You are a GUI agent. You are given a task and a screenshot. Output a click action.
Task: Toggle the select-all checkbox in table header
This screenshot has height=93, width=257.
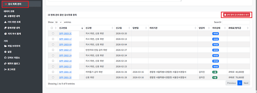(52, 28)
